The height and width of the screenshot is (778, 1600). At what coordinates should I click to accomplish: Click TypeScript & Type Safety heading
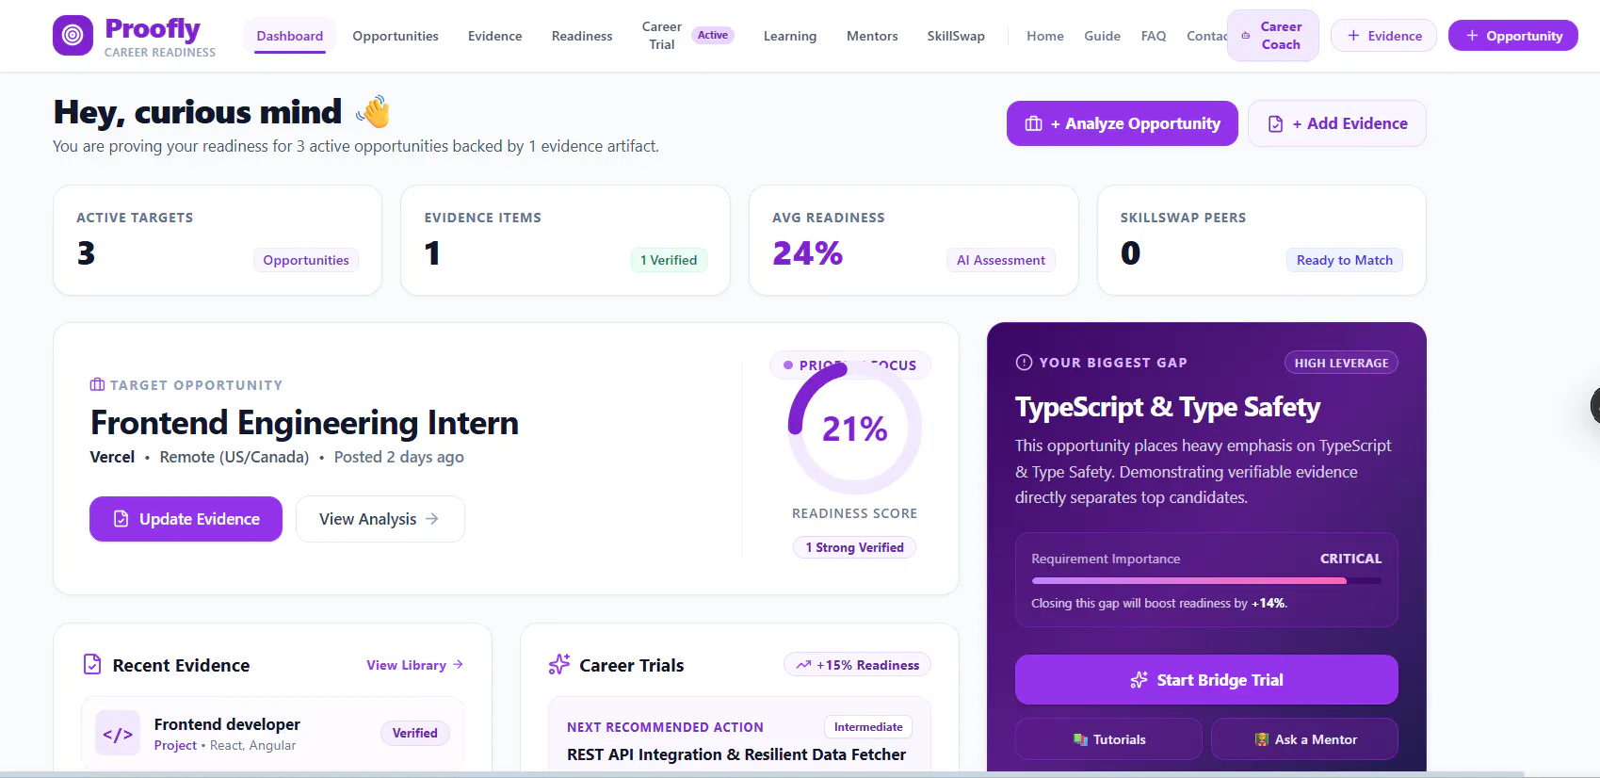pyautogui.click(x=1168, y=407)
